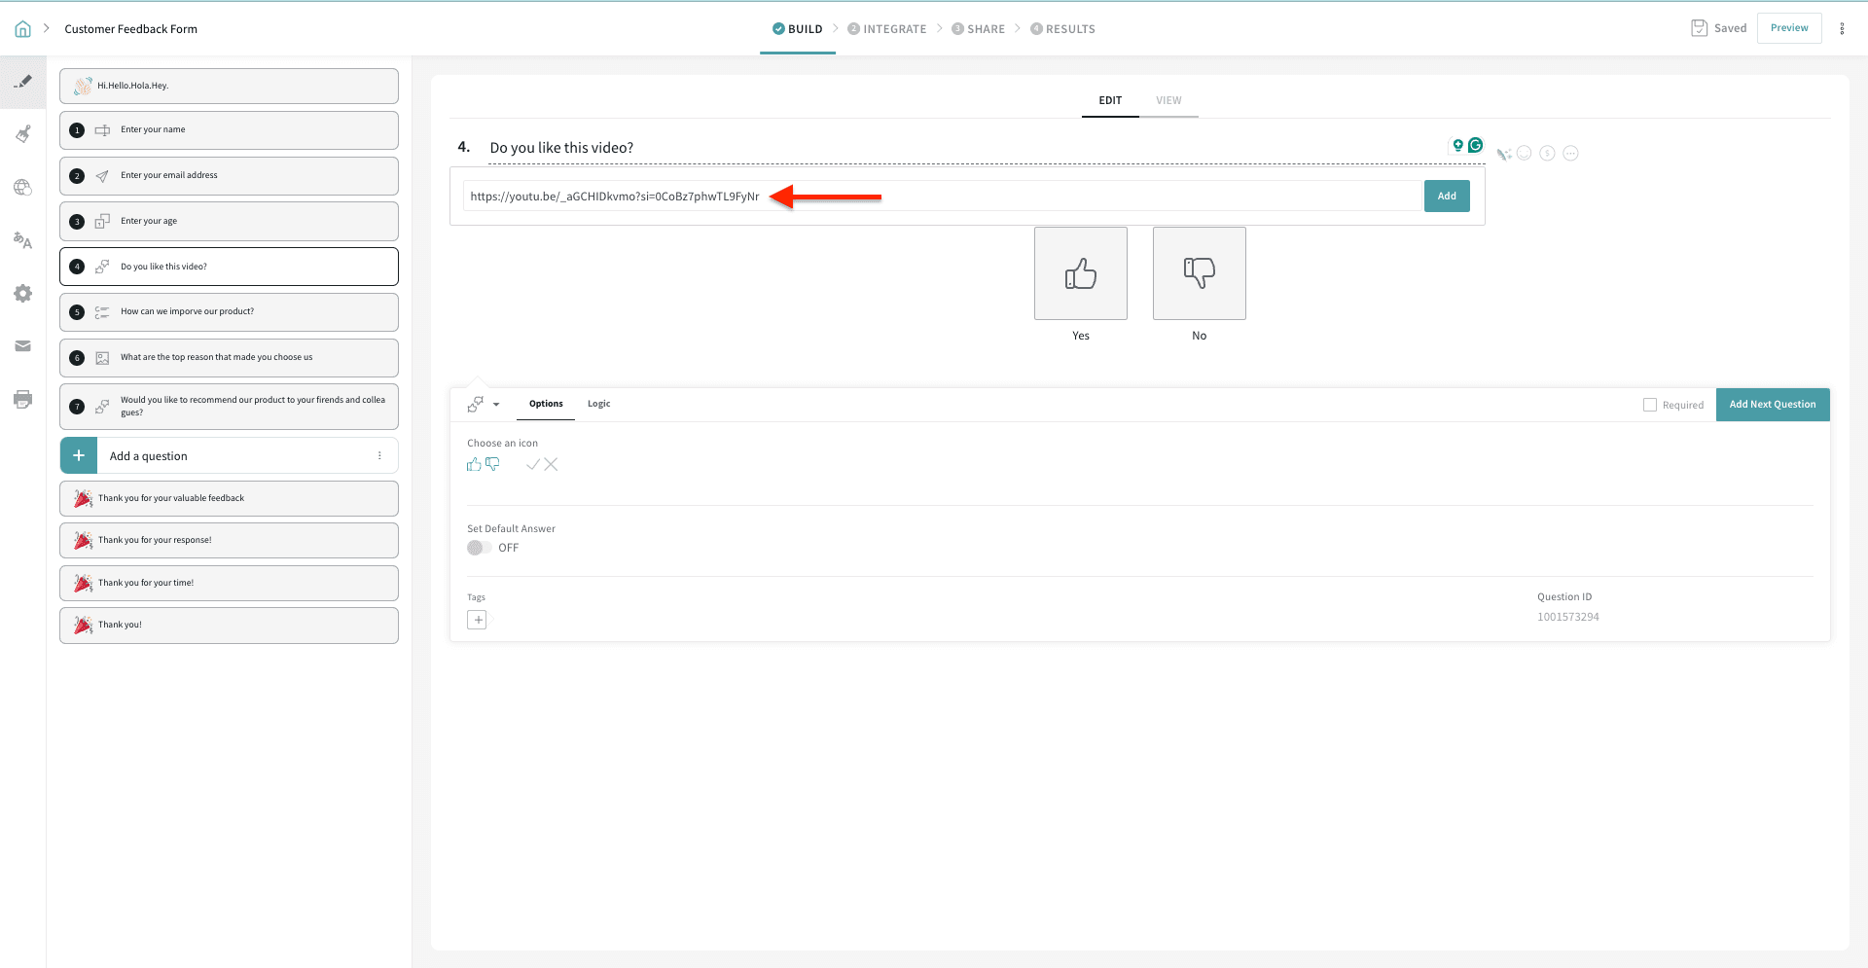1868x968 pixels.
Task: Open form settings gear in sidebar
Action: [23, 293]
